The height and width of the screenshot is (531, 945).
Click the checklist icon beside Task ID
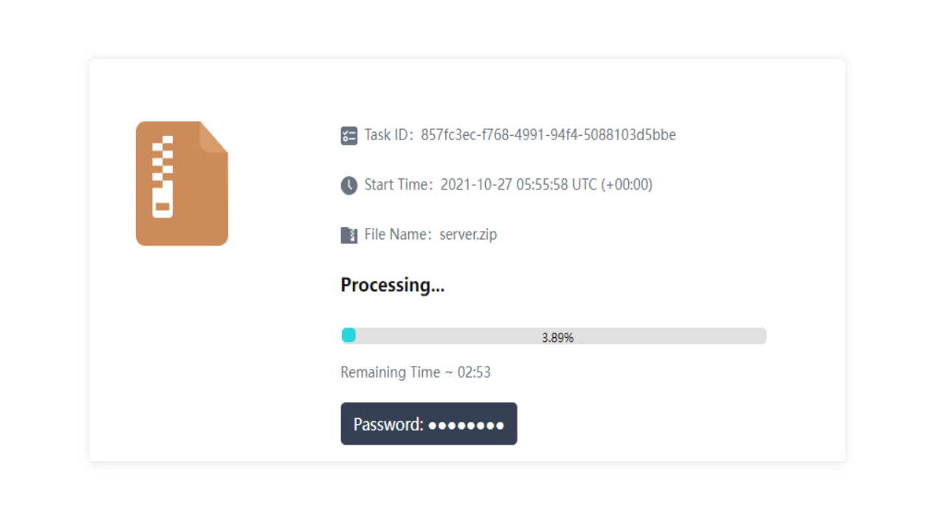pos(349,136)
